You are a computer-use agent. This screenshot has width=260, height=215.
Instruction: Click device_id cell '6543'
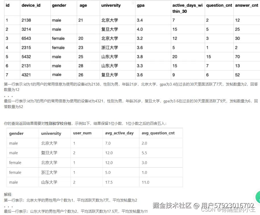[26, 38]
